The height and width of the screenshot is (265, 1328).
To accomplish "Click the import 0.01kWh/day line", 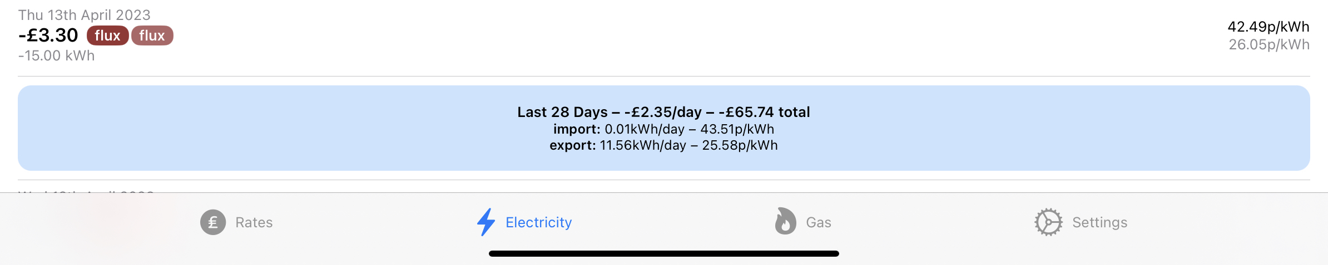I will tap(664, 129).
